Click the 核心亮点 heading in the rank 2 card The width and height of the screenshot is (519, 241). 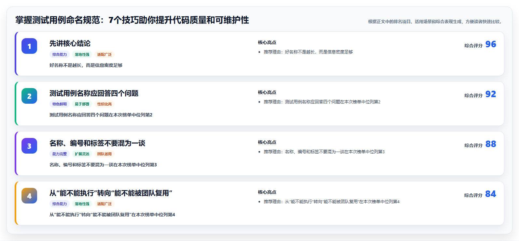tap(267, 92)
